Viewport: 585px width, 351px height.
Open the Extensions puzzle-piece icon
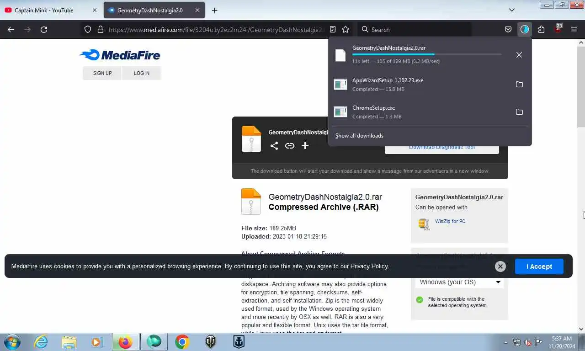(541, 29)
